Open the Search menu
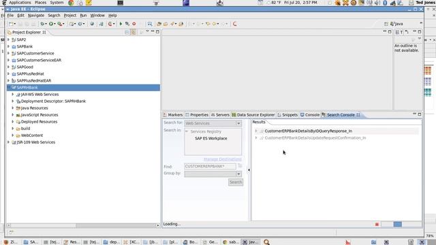Screen dimensions: 436x245 point(54,15)
